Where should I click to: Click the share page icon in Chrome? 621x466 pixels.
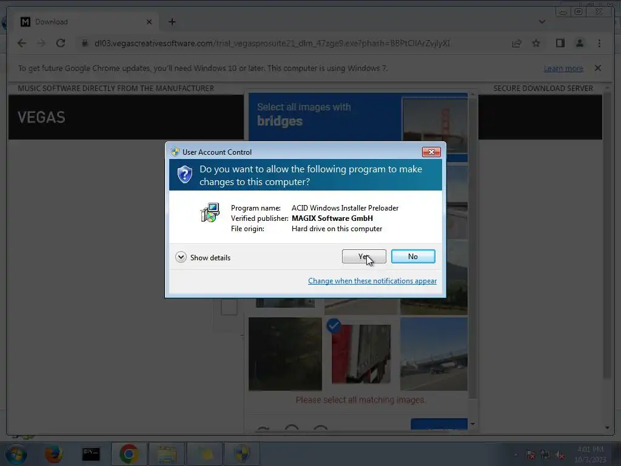click(x=517, y=43)
